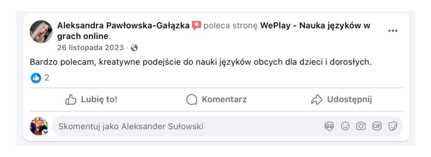The image size is (431, 157).
Task: Click the red recommendation star badge
Action: click(x=196, y=25)
